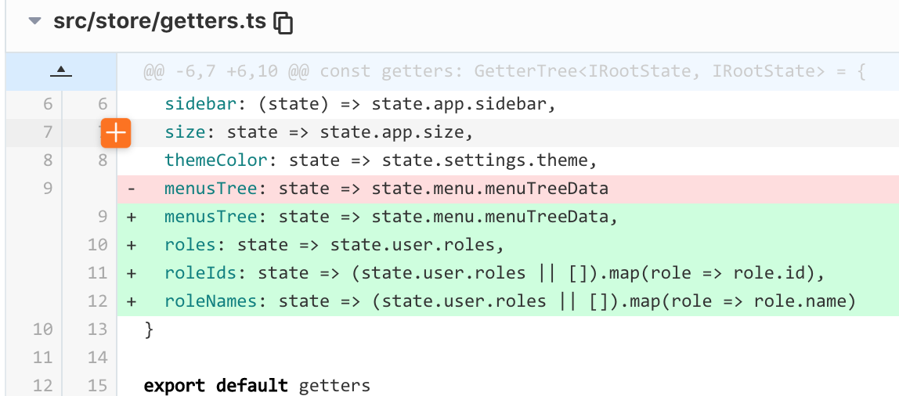
Task: Click the removed menusTree line in red
Action: (386, 189)
